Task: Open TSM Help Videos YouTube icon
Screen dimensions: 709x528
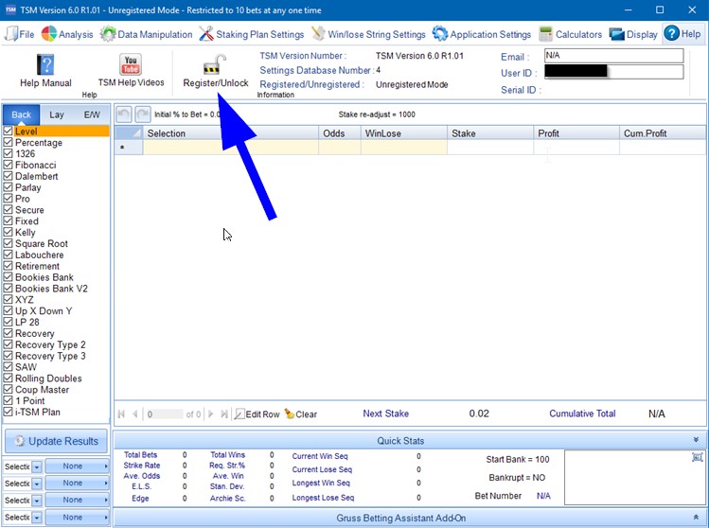Action: [x=131, y=65]
